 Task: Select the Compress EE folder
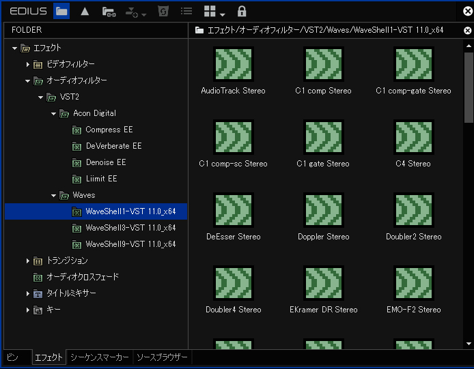pos(102,130)
